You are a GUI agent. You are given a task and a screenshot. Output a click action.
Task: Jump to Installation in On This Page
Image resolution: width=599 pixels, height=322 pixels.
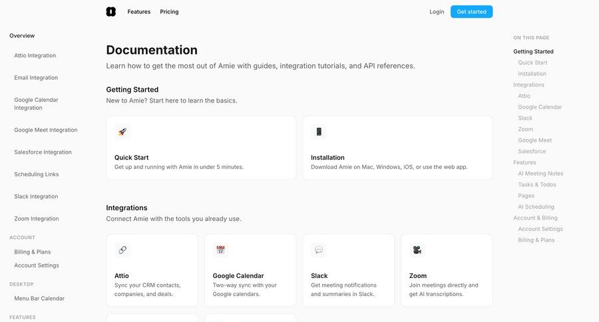(532, 74)
